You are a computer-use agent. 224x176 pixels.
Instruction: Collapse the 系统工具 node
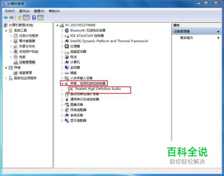click(6, 30)
